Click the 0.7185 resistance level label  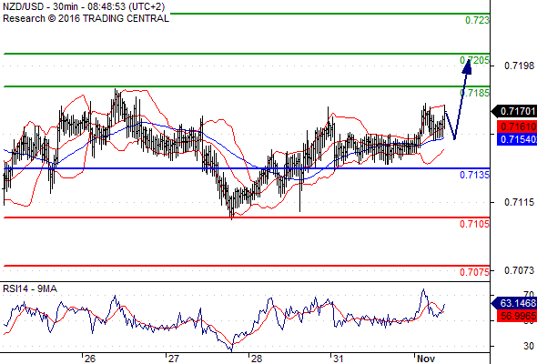pos(474,93)
